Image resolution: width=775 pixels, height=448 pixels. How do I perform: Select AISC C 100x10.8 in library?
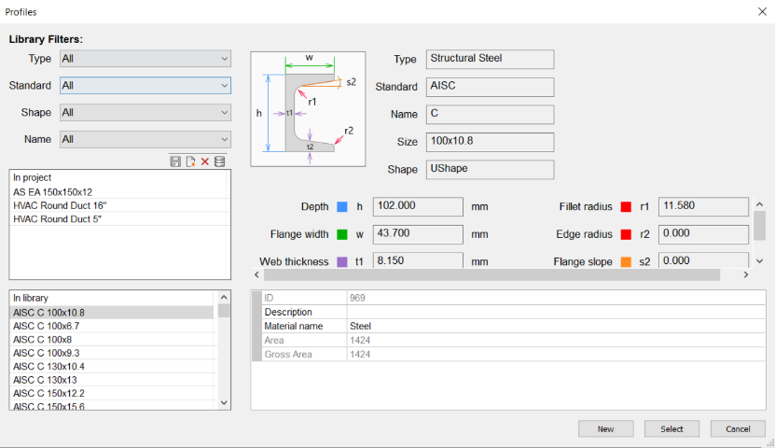(113, 313)
